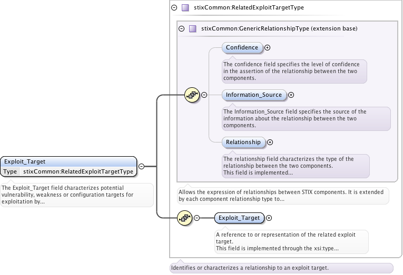
Task: Select the Confidence element node
Action: pyautogui.click(x=242, y=47)
